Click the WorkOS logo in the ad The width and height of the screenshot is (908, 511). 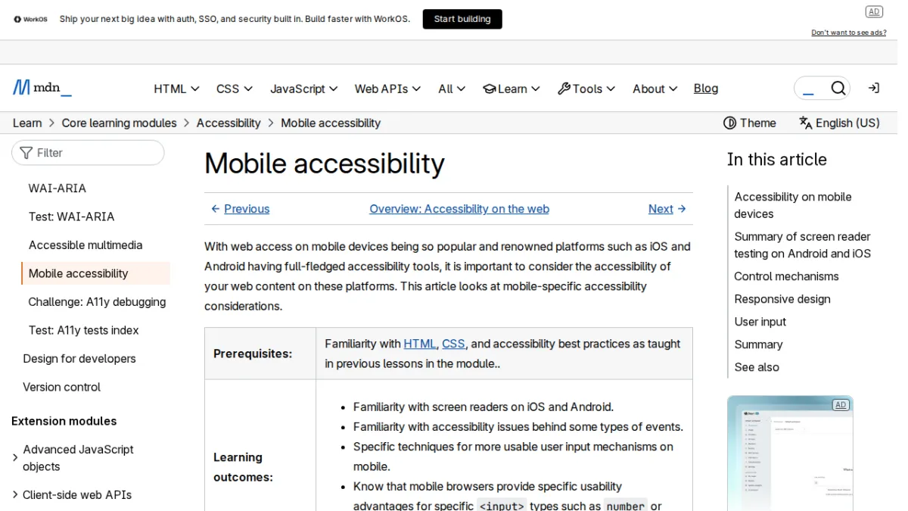[x=30, y=19]
